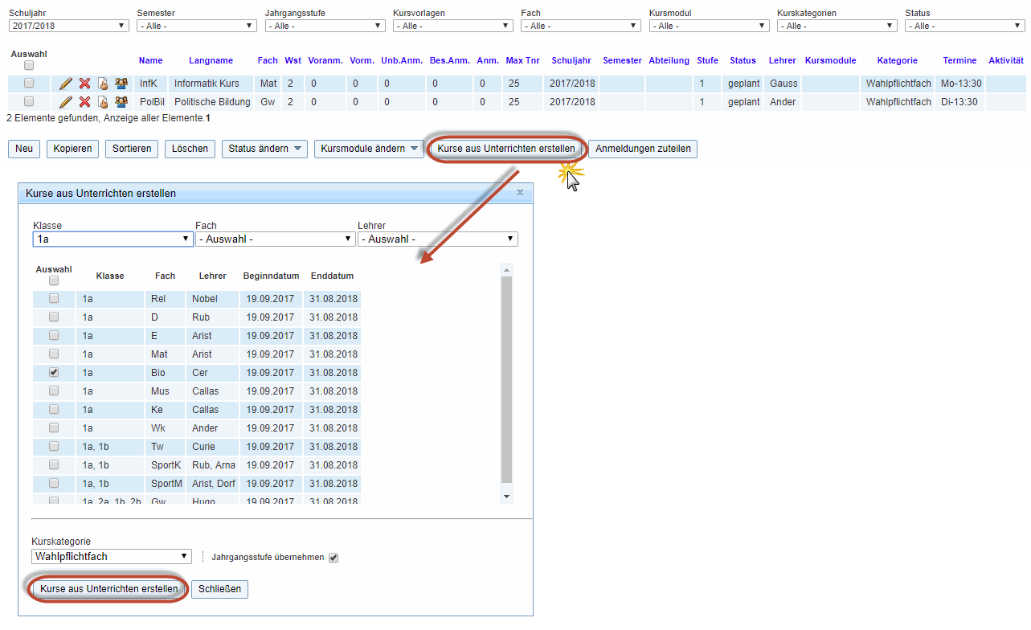Uncheck the 1a Bio Cer lesson
The width and height of the screenshot is (1031, 630).
[x=54, y=372]
